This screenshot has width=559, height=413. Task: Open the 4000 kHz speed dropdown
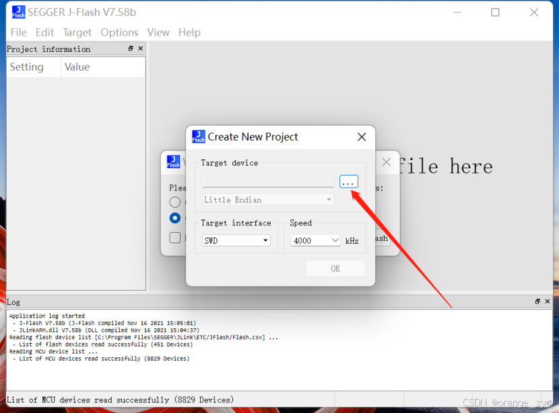click(315, 241)
